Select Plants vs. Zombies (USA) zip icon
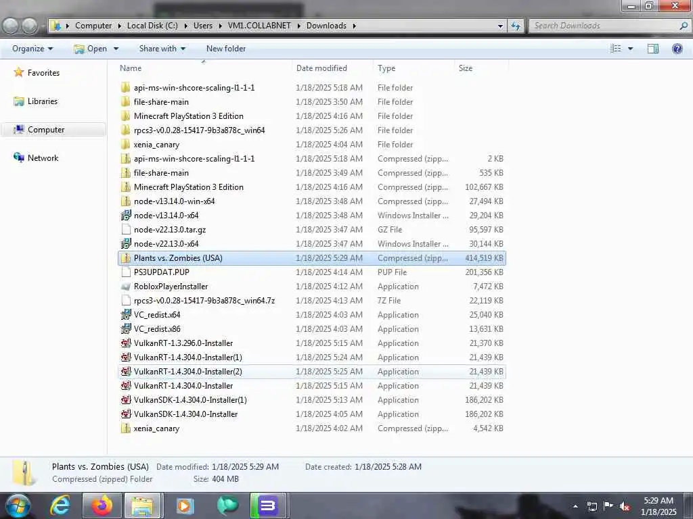This screenshot has width=693, height=519. click(126, 257)
